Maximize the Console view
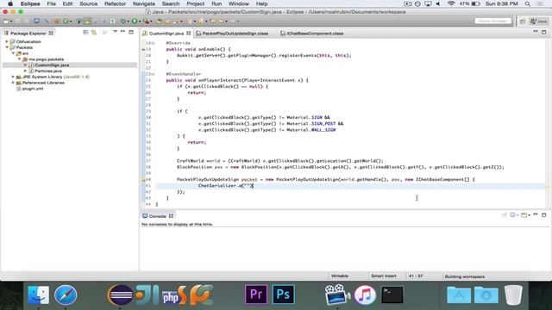Screen dimensions: 552x310 pos(544,214)
